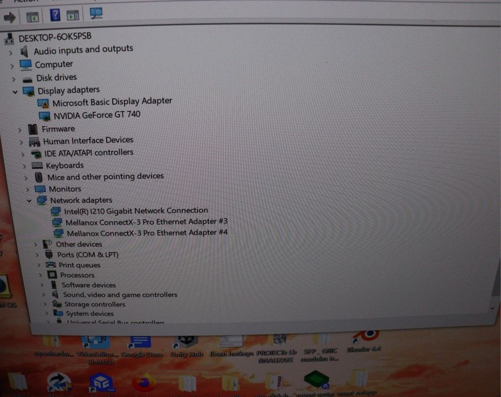Select the DESKTOP-6OK5PSB root node
This screenshot has height=397, width=501.
coord(55,37)
